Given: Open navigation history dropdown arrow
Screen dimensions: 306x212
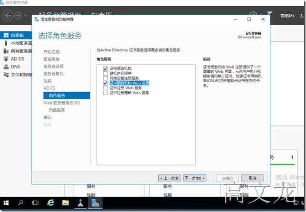Looking at the screenshot, I should [25, 15].
